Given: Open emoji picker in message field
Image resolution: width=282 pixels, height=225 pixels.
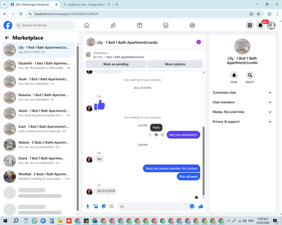Looking at the screenshot, I should point(192,206).
